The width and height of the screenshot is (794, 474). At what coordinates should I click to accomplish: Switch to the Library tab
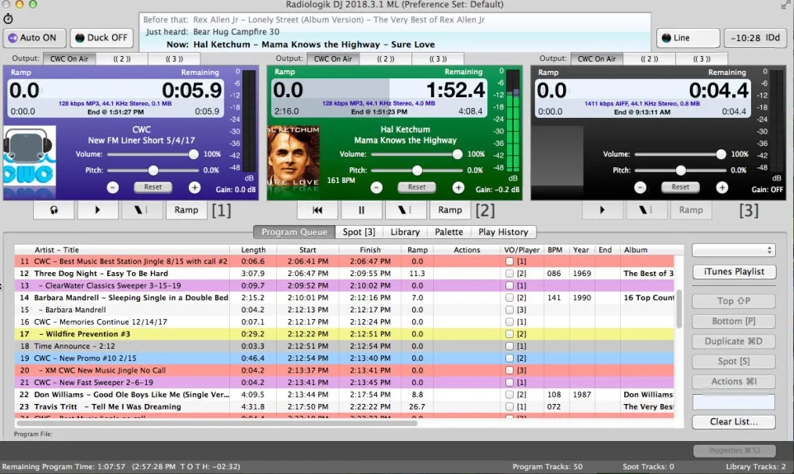pos(405,232)
